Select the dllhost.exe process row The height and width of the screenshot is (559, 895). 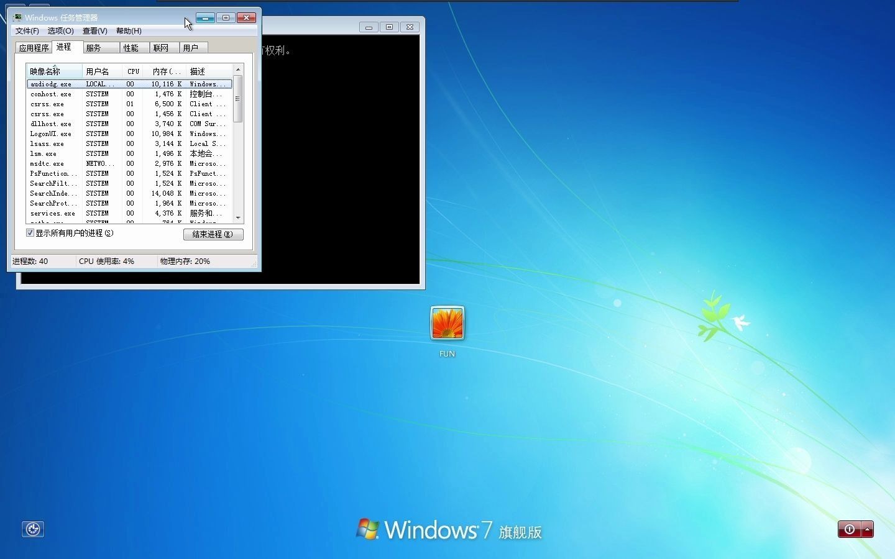(129, 124)
